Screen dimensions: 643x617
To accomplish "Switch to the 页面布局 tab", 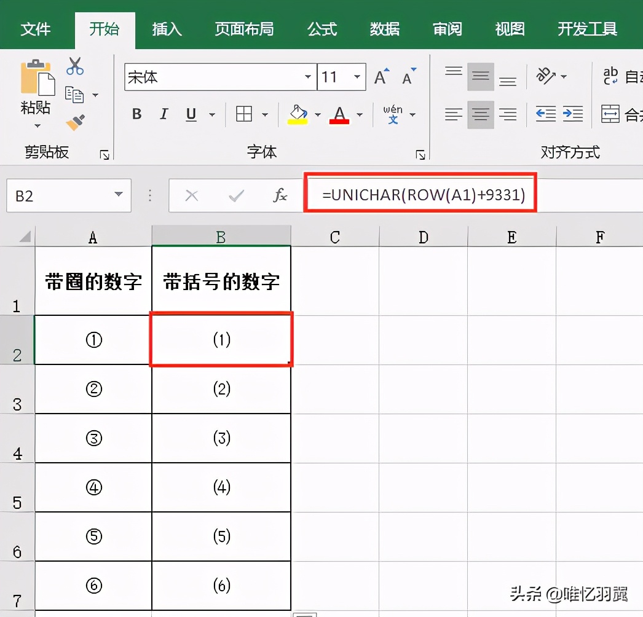I will point(244,29).
